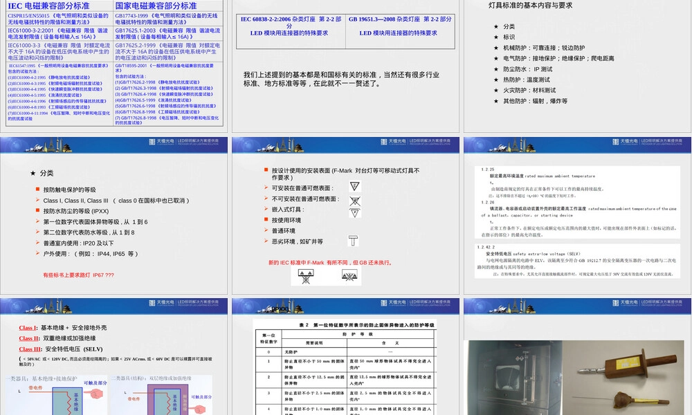Click the '★ 分类' heading on the classification slide
The height and width of the screenshot is (415, 692).
click(x=42, y=174)
